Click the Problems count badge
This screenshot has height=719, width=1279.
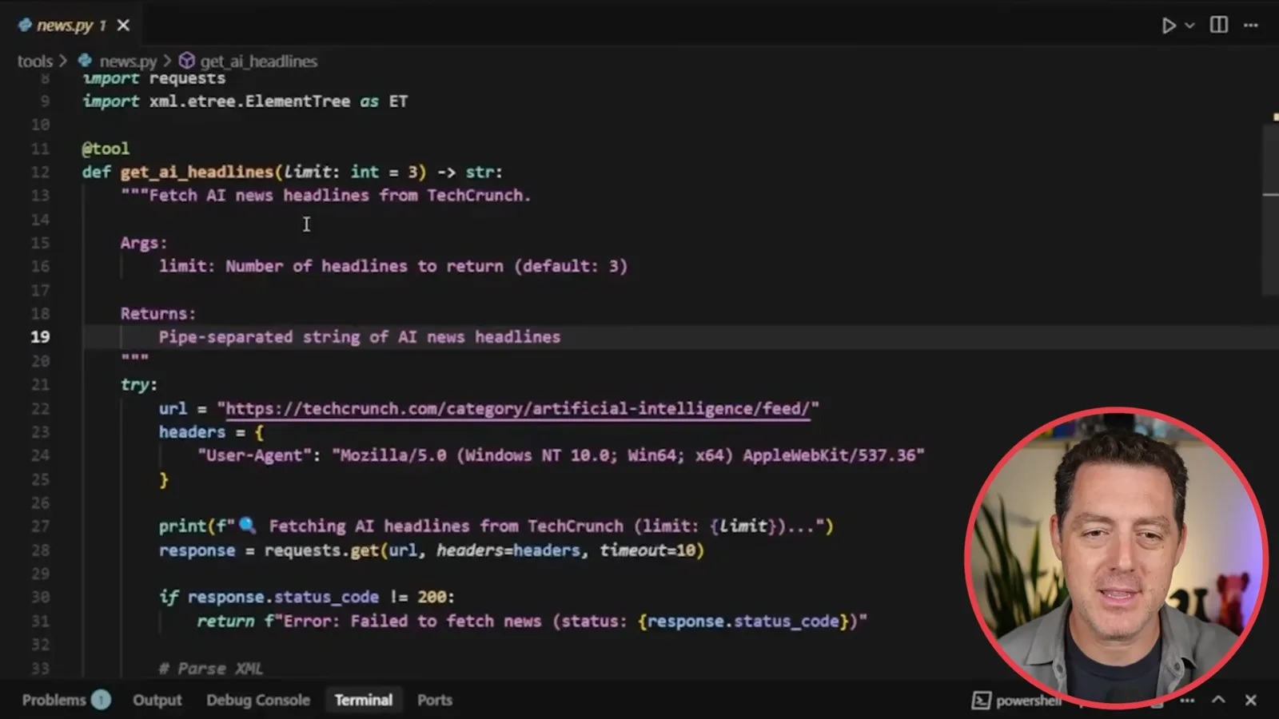pyautogui.click(x=101, y=700)
